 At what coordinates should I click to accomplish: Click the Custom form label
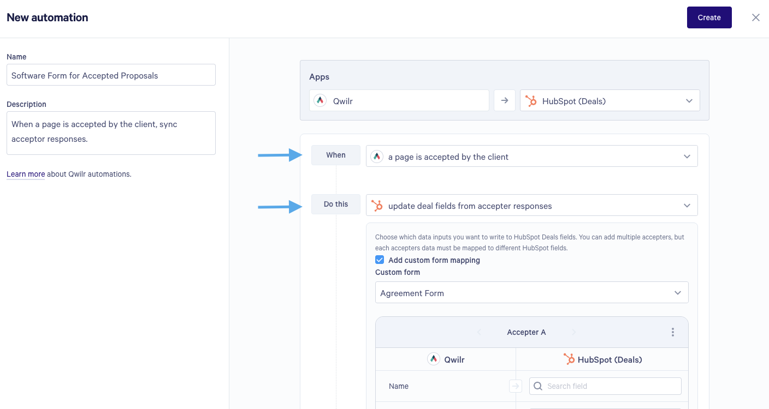[398, 272]
